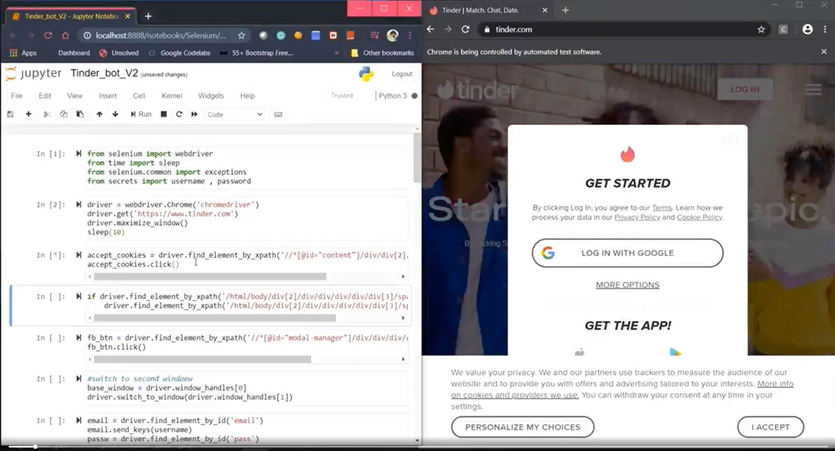Click the Jupyter logo
Viewport: 835px width, 451px height.
tap(34, 74)
